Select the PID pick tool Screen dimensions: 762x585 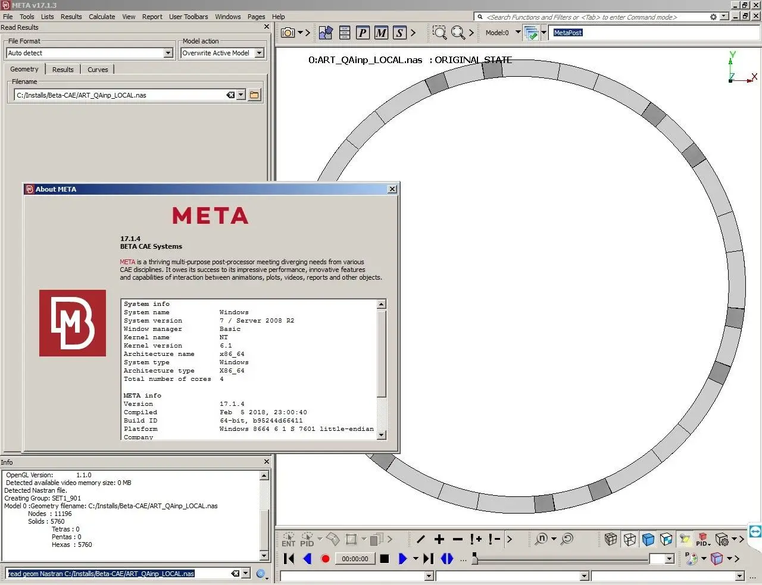point(307,540)
